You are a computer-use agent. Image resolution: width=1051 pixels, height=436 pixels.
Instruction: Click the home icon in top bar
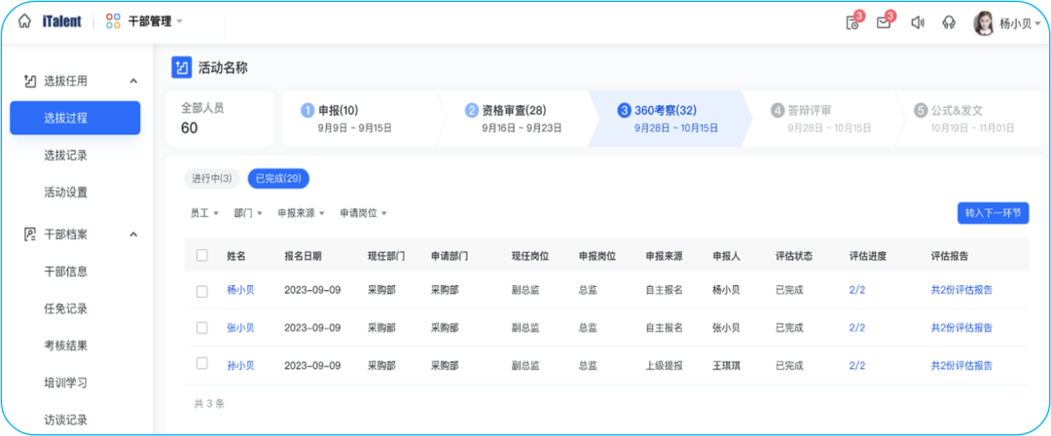(24, 21)
